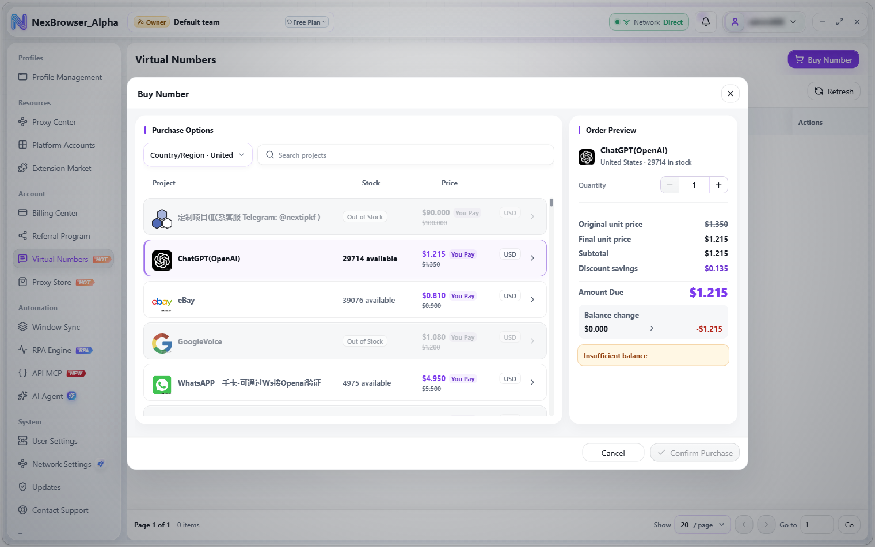
Task: Click the Network Direct status indicator
Action: pyautogui.click(x=649, y=22)
